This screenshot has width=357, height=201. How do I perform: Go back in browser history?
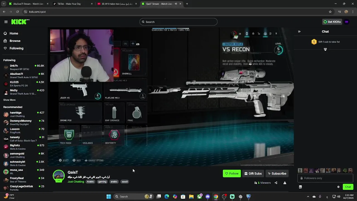tap(4, 12)
